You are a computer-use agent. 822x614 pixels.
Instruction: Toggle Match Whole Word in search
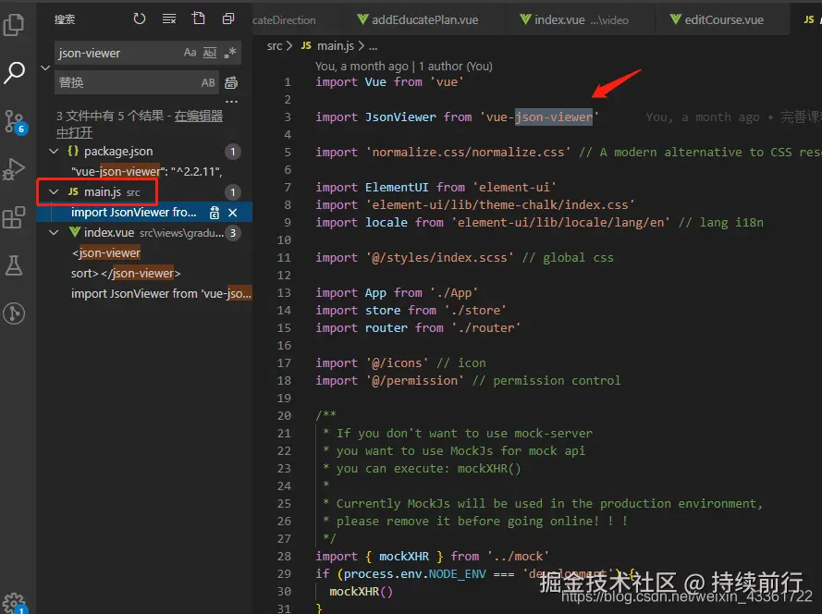pos(210,53)
